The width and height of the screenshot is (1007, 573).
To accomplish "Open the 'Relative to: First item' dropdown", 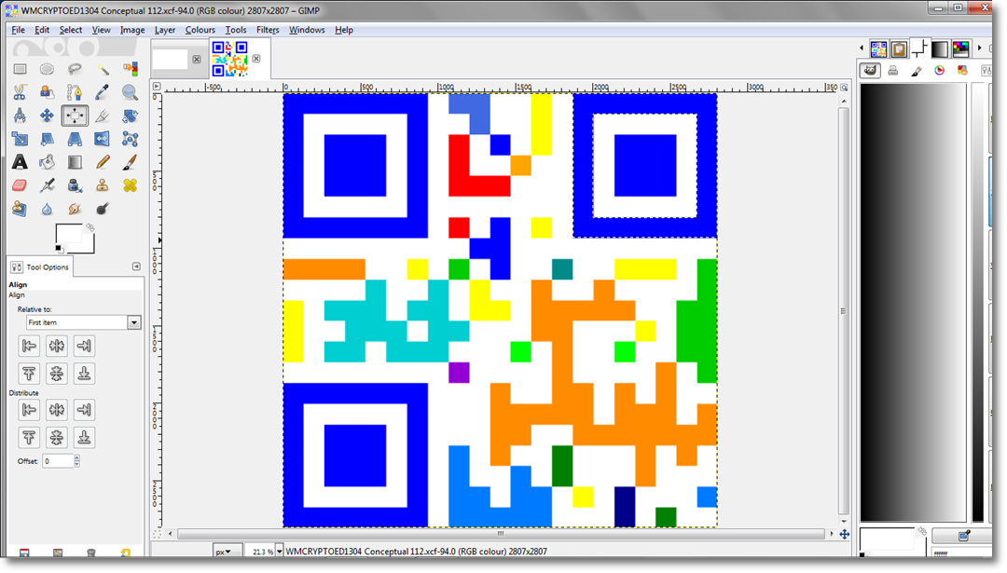I will [x=84, y=322].
